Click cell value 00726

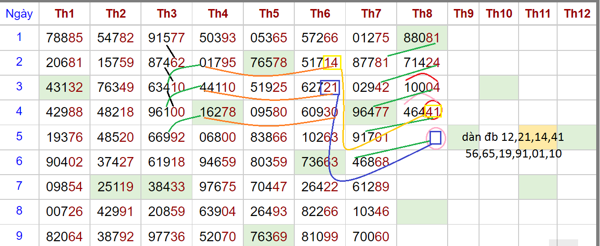pos(64,212)
